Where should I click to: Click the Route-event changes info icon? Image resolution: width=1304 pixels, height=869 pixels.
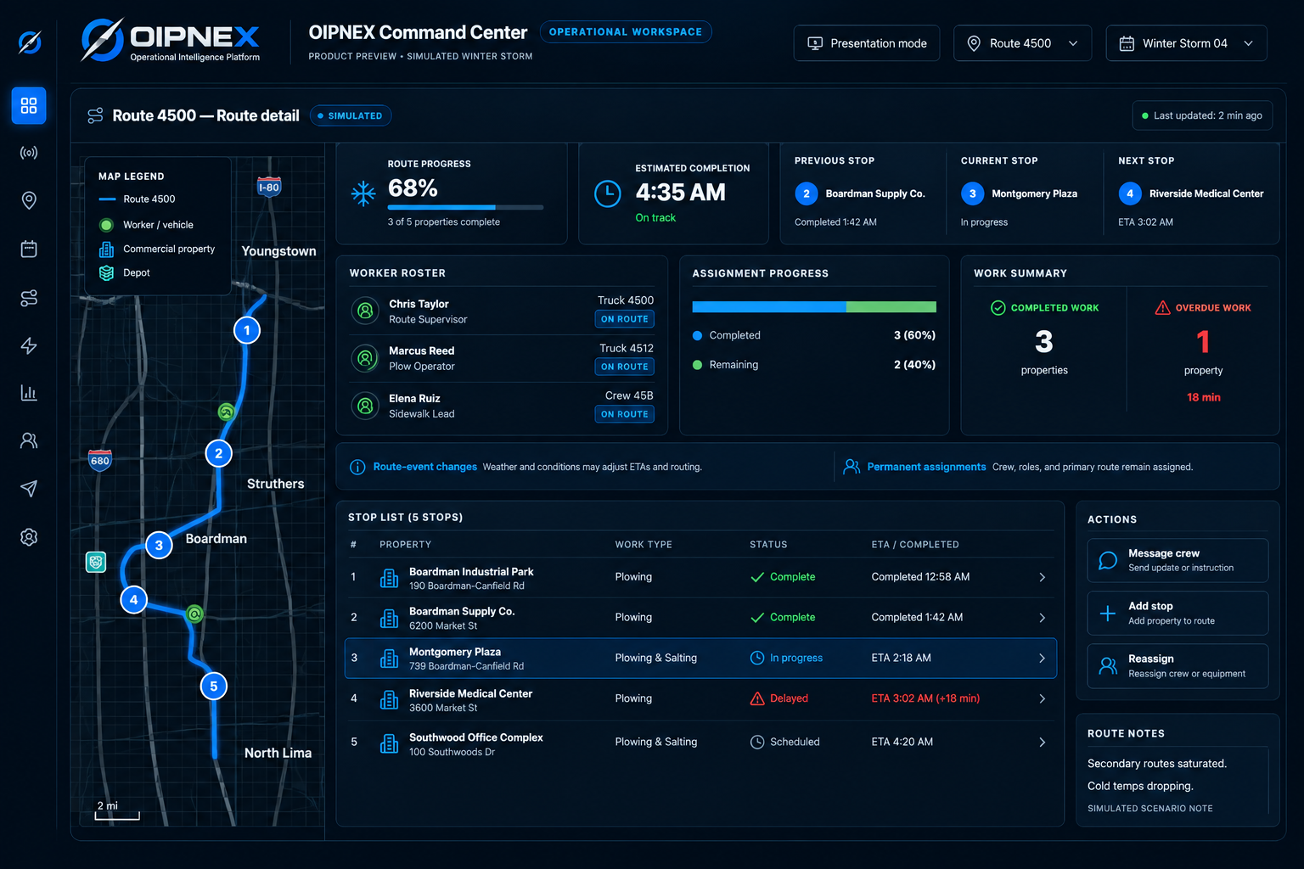pos(357,467)
